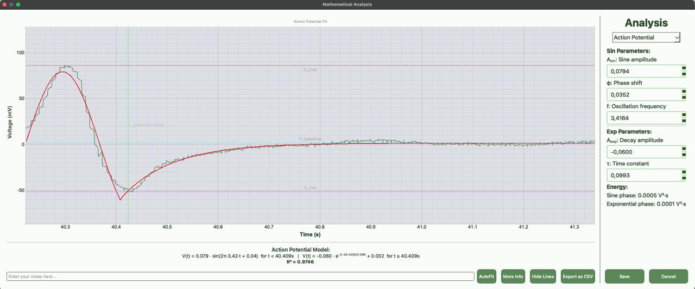
Task: Click the V_max line label
Action: [x=311, y=70]
